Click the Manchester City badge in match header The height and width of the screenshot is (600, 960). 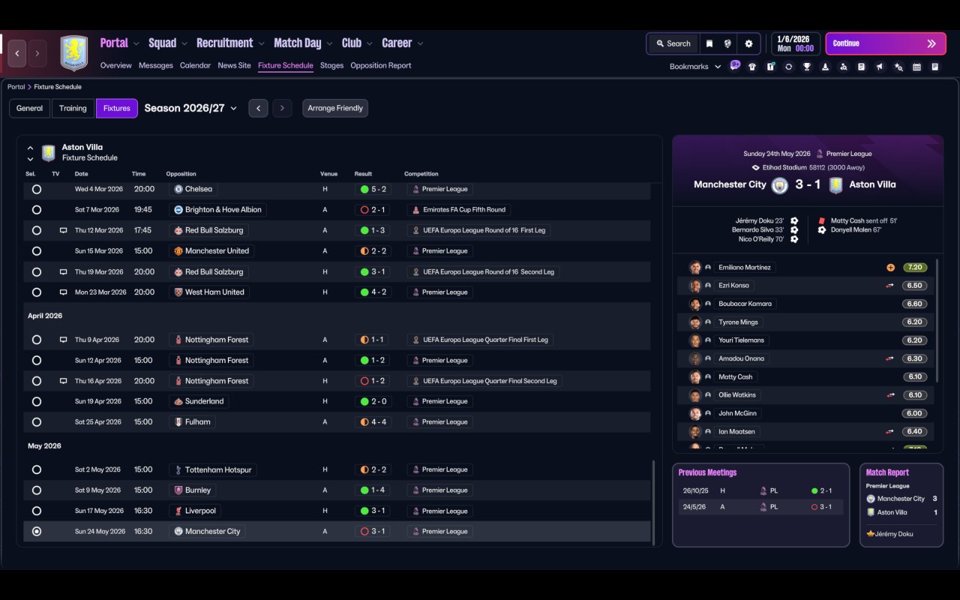click(x=780, y=185)
